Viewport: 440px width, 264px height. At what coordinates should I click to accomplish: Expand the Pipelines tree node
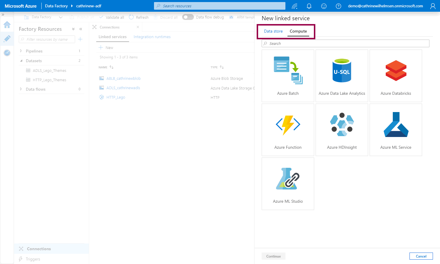tap(21, 51)
